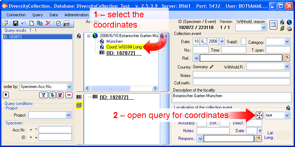Click the yellow-highlighted storage icon
This screenshot has width=295, height=147.
[79, 105]
